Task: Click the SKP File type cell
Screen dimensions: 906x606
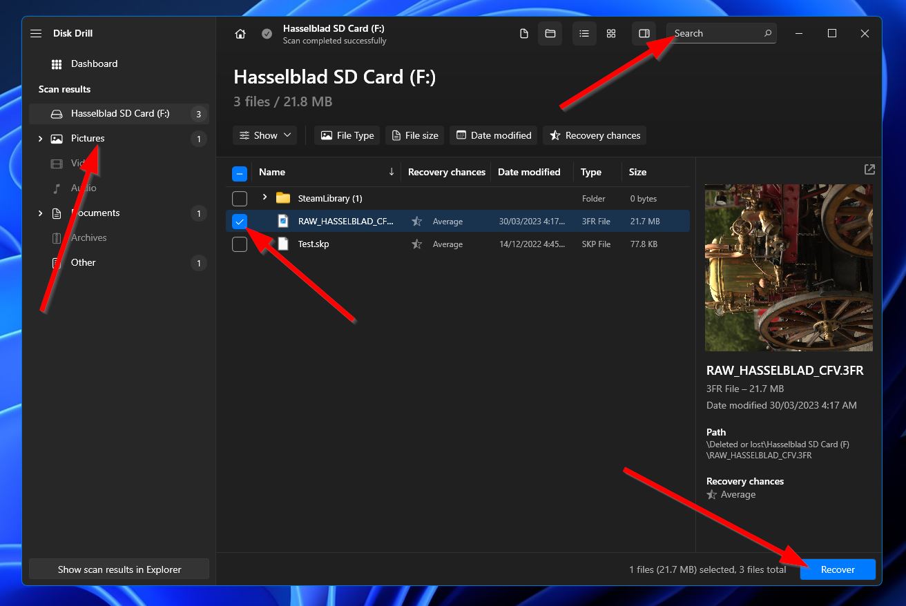Action: pyautogui.click(x=596, y=244)
